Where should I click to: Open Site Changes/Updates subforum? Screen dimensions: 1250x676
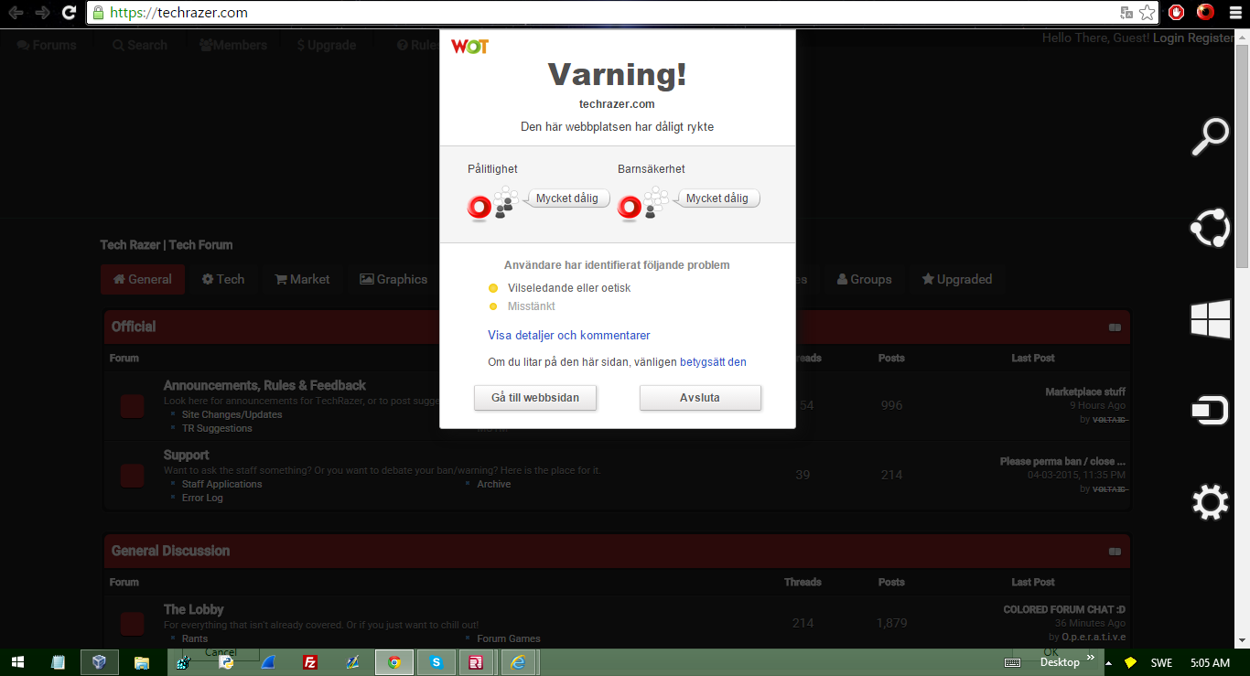pos(232,414)
